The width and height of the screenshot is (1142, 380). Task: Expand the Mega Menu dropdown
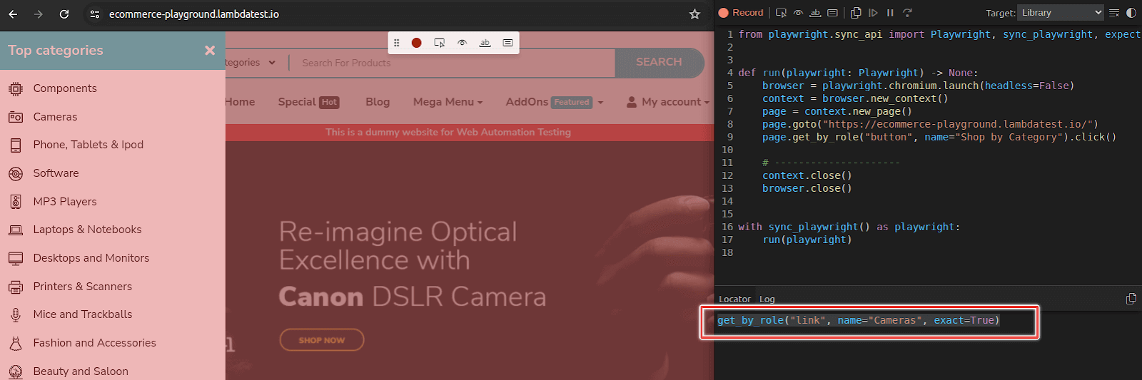[x=448, y=102]
